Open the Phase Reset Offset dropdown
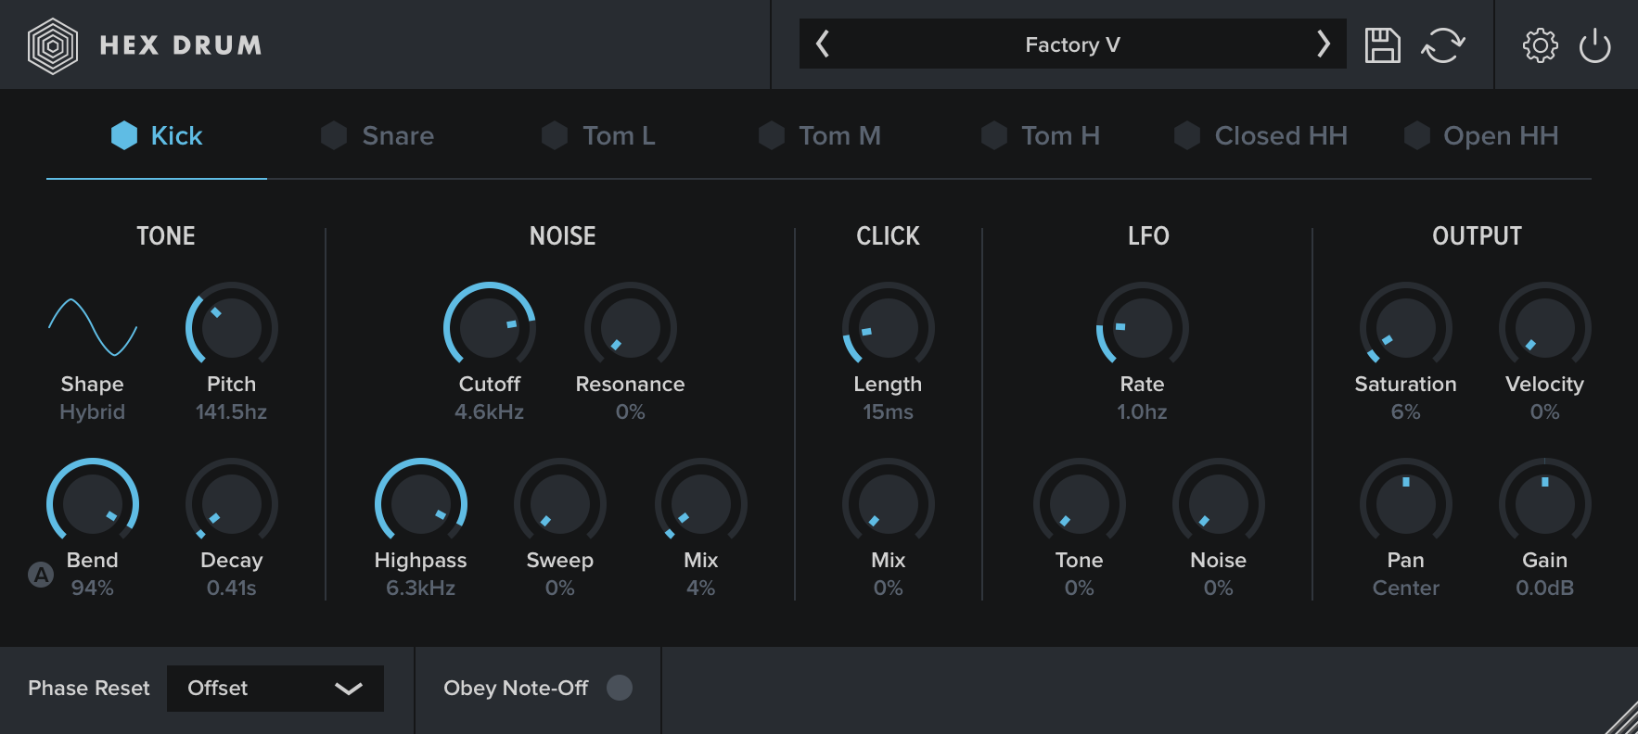Viewport: 1638px width, 734px height. [x=275, y=688]
